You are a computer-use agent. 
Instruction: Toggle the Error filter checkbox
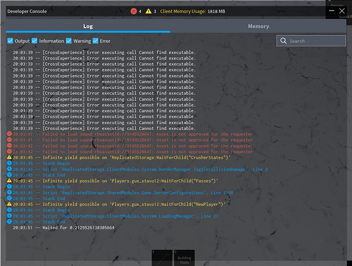[x=96, y=41]
